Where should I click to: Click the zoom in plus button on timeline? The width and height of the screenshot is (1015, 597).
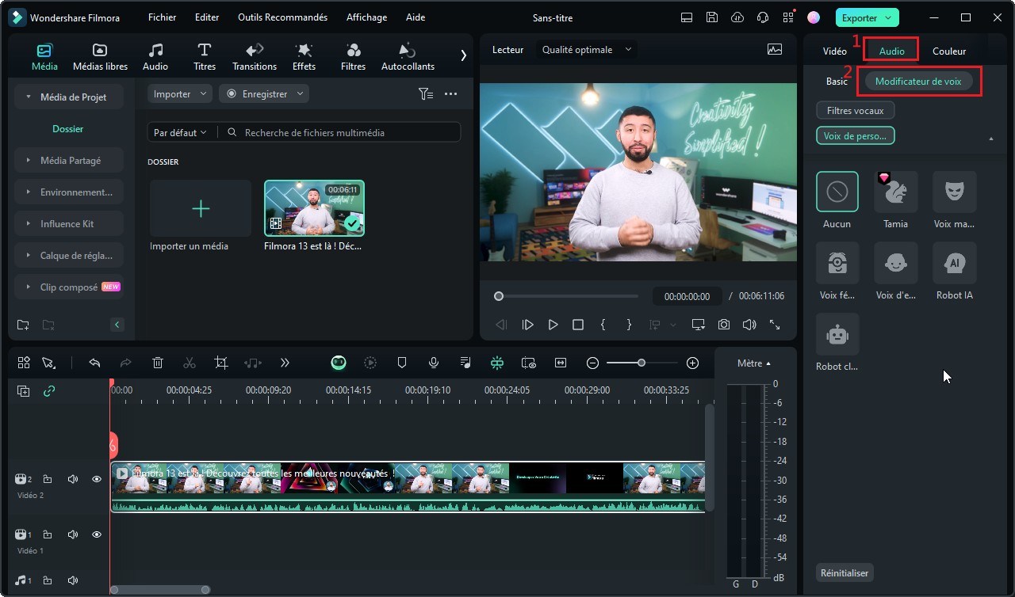point(692,363)
